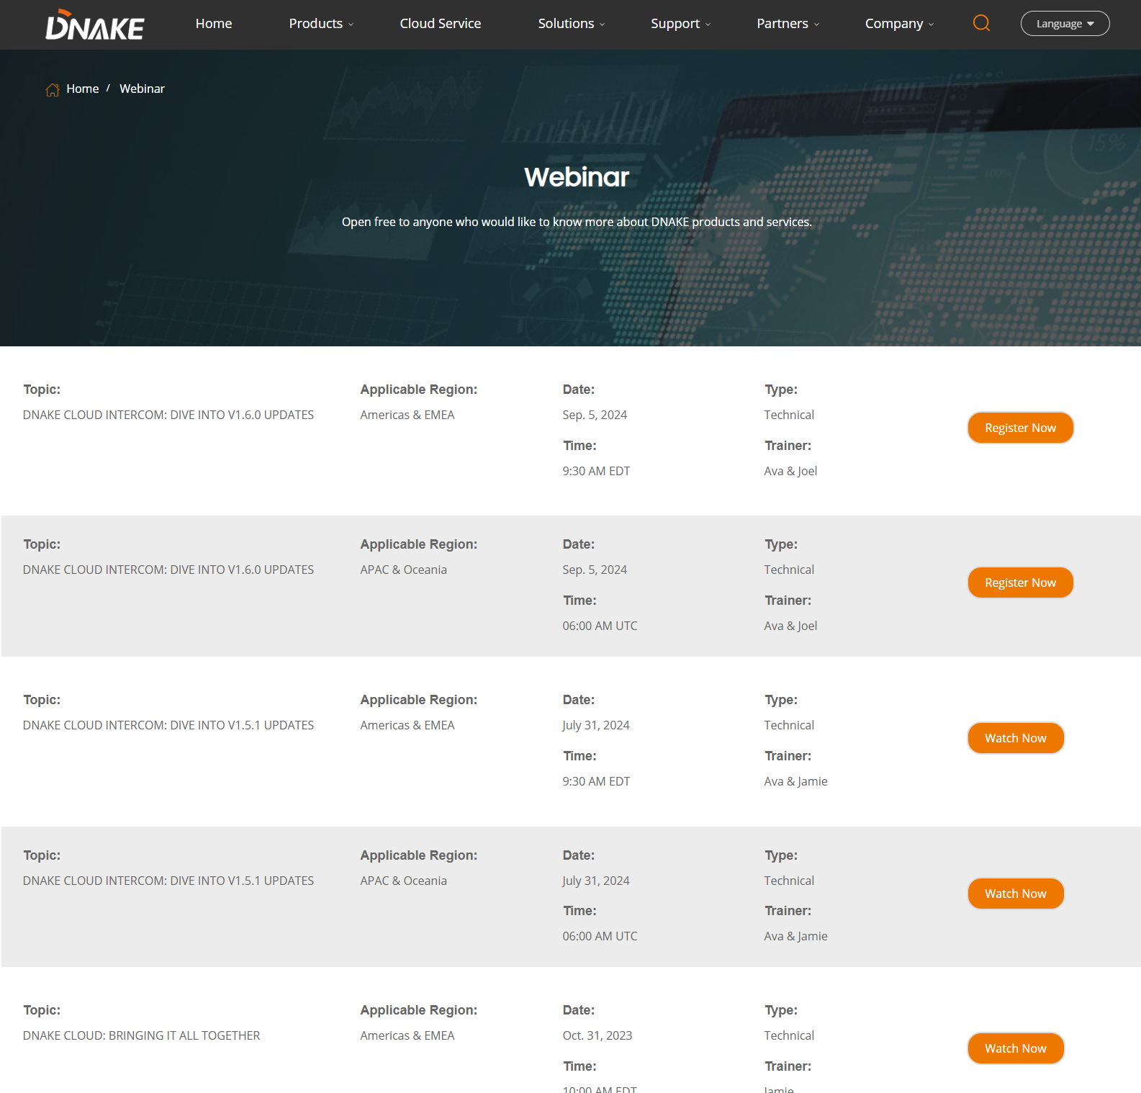
Task: Register for V1.6.0 APAC & Oceania webinar
Action: 1020,583
